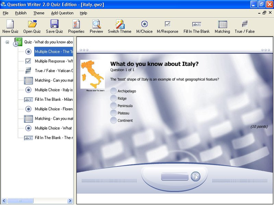274x205 pixels.
Task: Click Switch Theme wand icon
Action: [x=119, y=26]
